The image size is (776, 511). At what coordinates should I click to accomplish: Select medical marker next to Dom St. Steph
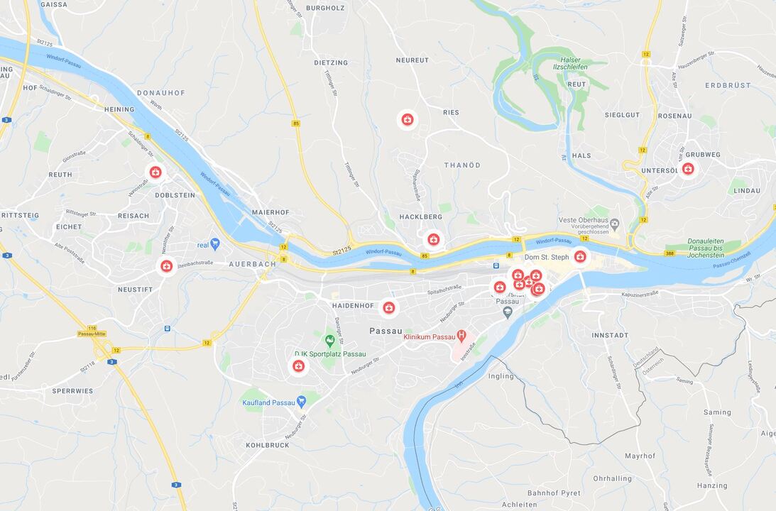580,257
